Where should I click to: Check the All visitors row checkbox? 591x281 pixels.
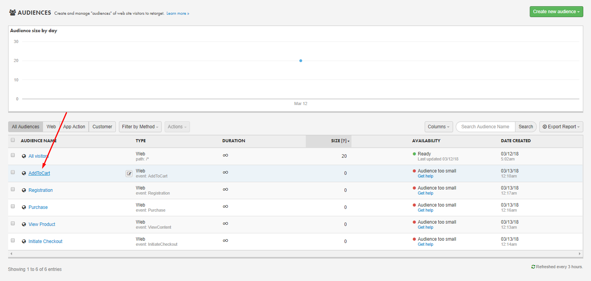point(13,155)
